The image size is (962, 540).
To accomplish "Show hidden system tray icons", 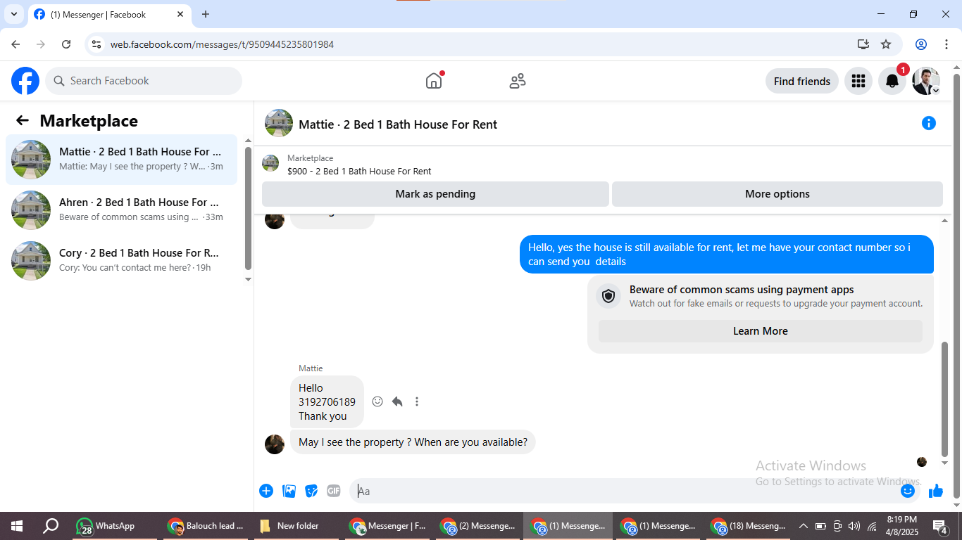I will tap(803, 526).
